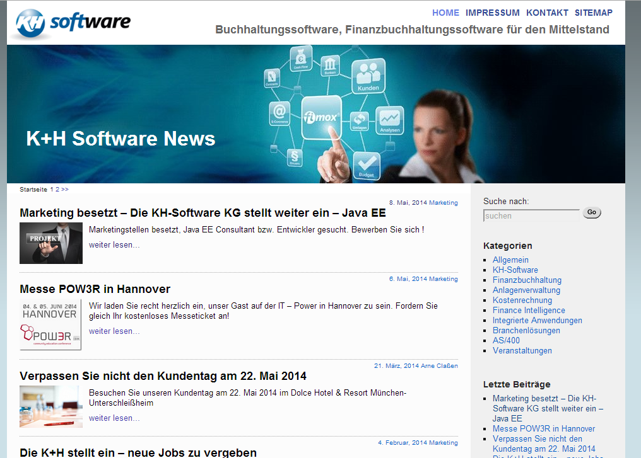This screenshot has height=458, width=641.
Task: Open the Finanzbuchhaltung category
Action: click(527, 280)
